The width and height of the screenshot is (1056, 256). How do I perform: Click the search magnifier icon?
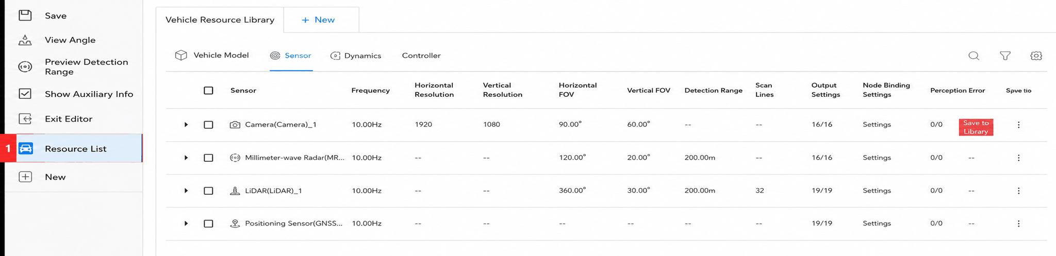pyautogui.click(x=973, y=56)
